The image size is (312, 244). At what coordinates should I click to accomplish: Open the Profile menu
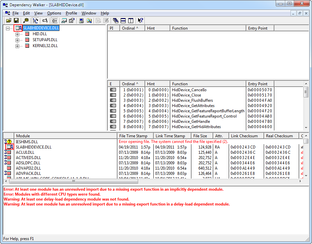71,13
